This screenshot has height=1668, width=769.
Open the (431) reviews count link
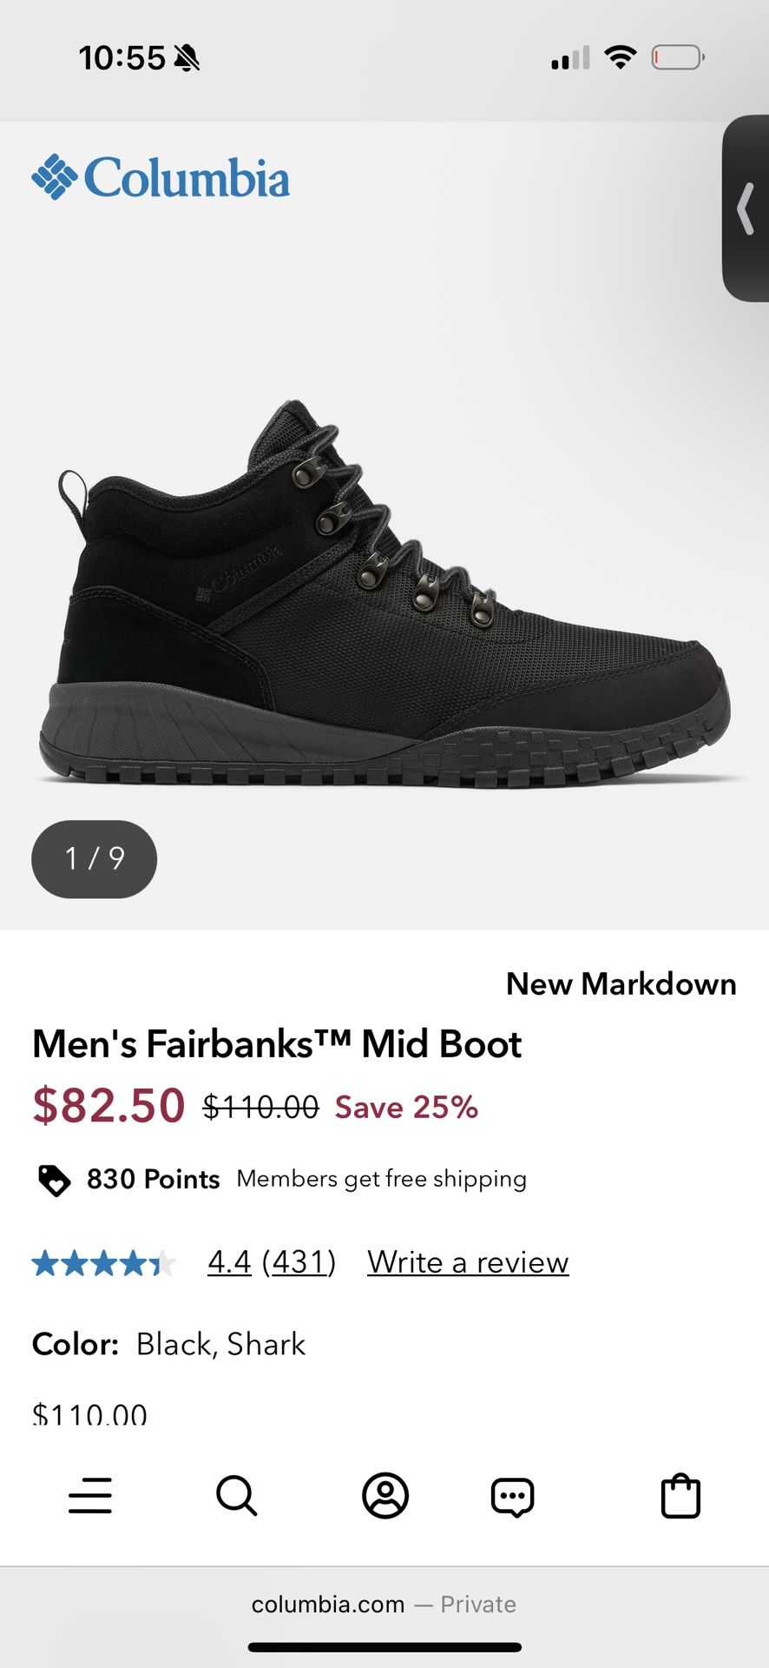(x=299, y=1261)
